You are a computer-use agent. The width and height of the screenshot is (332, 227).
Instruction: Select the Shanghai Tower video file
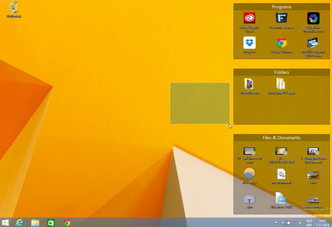coord(313,155)
